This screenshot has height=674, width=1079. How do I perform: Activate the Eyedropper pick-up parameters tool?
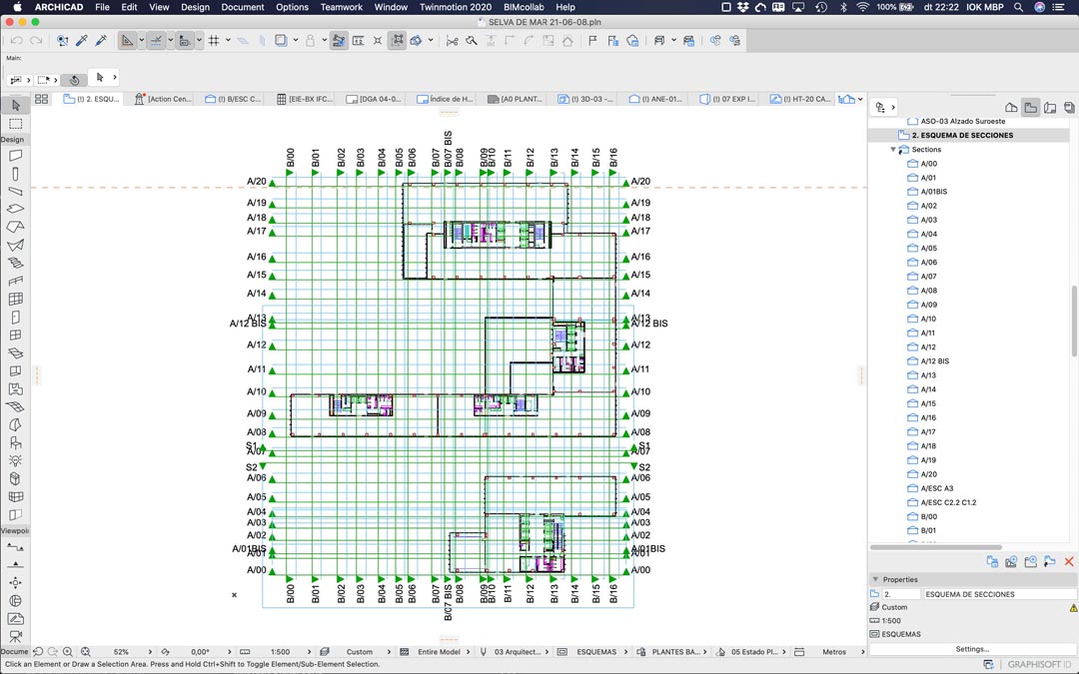tap(82, 41)
